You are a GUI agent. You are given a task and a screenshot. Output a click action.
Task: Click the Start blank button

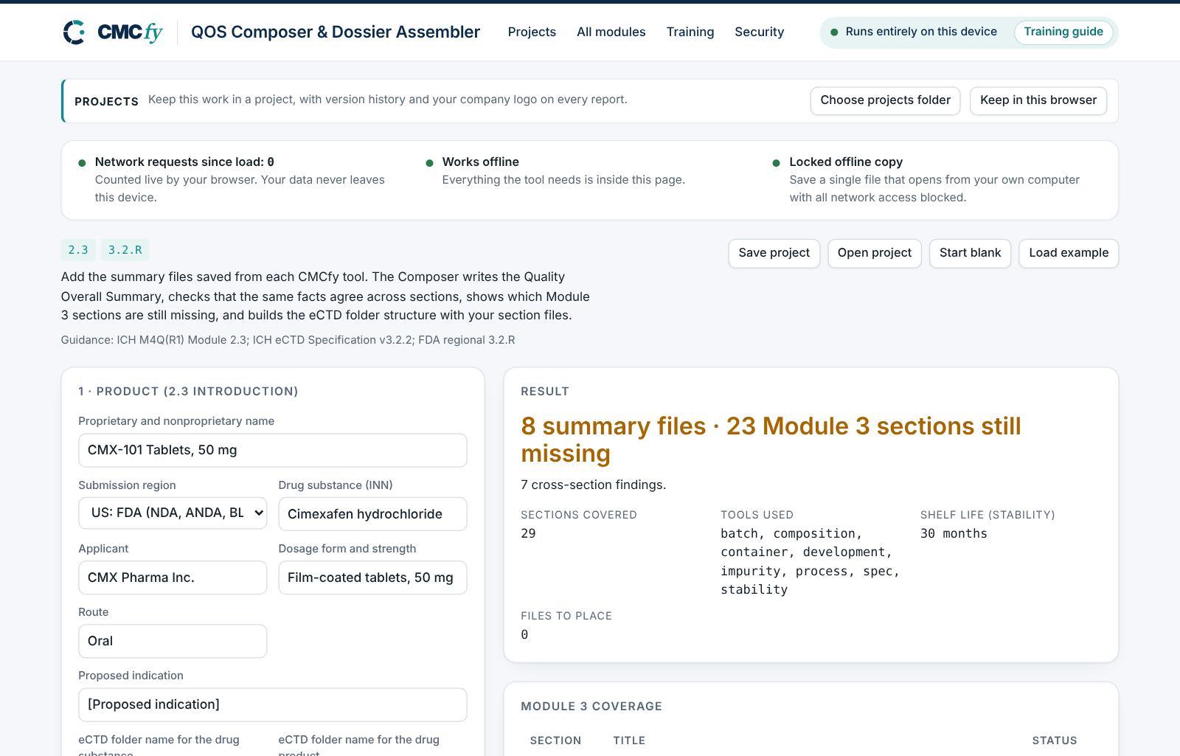970,253
